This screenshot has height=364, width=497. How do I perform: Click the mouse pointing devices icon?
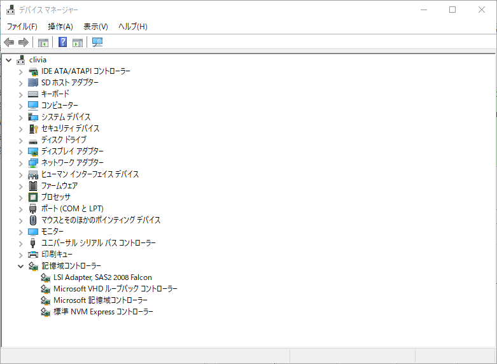[x=33, y=220]
